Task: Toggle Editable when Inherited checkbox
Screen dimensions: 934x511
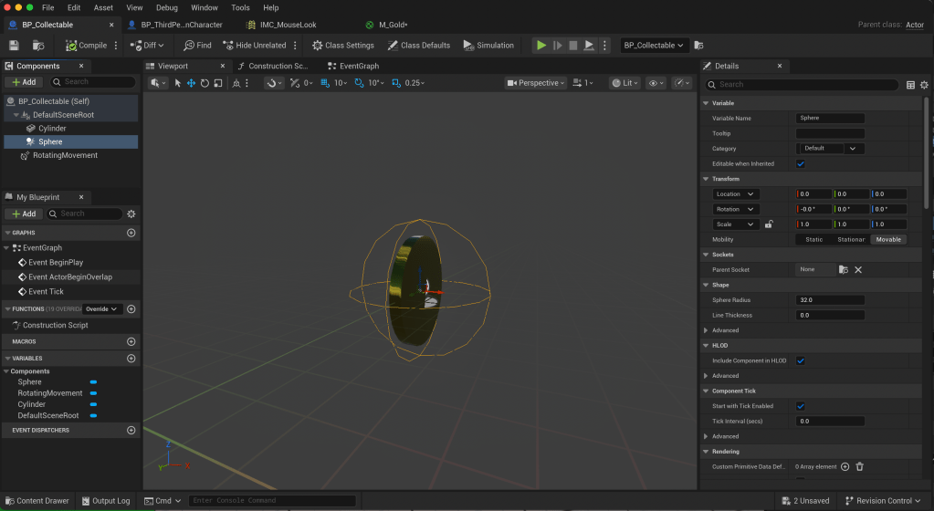Action: pyautogui.click(x=801, y=164)
